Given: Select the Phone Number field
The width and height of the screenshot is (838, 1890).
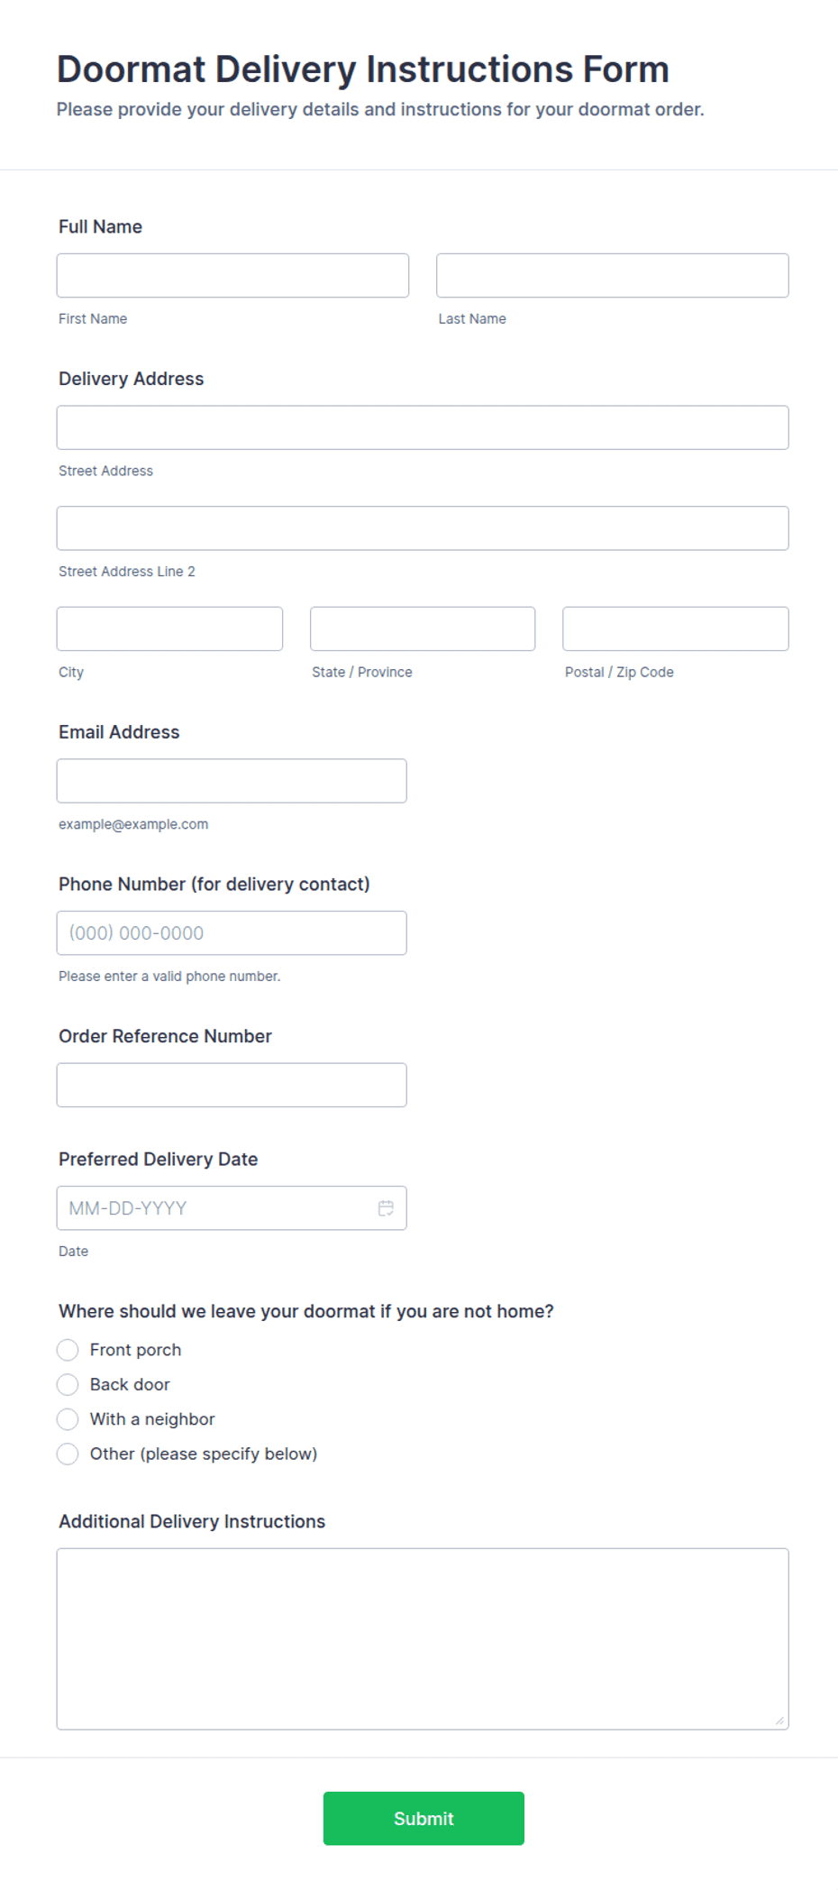Looking at the screenshot, I should (x=232, y=933).
